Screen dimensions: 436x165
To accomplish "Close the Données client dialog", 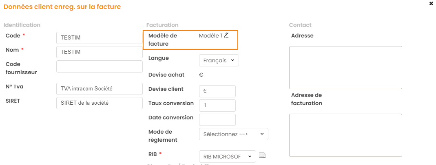I will (431, 4).
